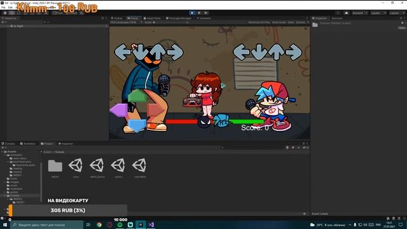Select the Move tool in the Unity toolbar

click(11, 13)
